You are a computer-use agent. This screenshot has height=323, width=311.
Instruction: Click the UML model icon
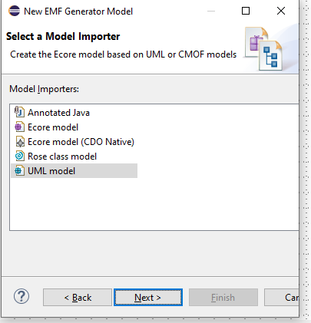coord(19,170)
